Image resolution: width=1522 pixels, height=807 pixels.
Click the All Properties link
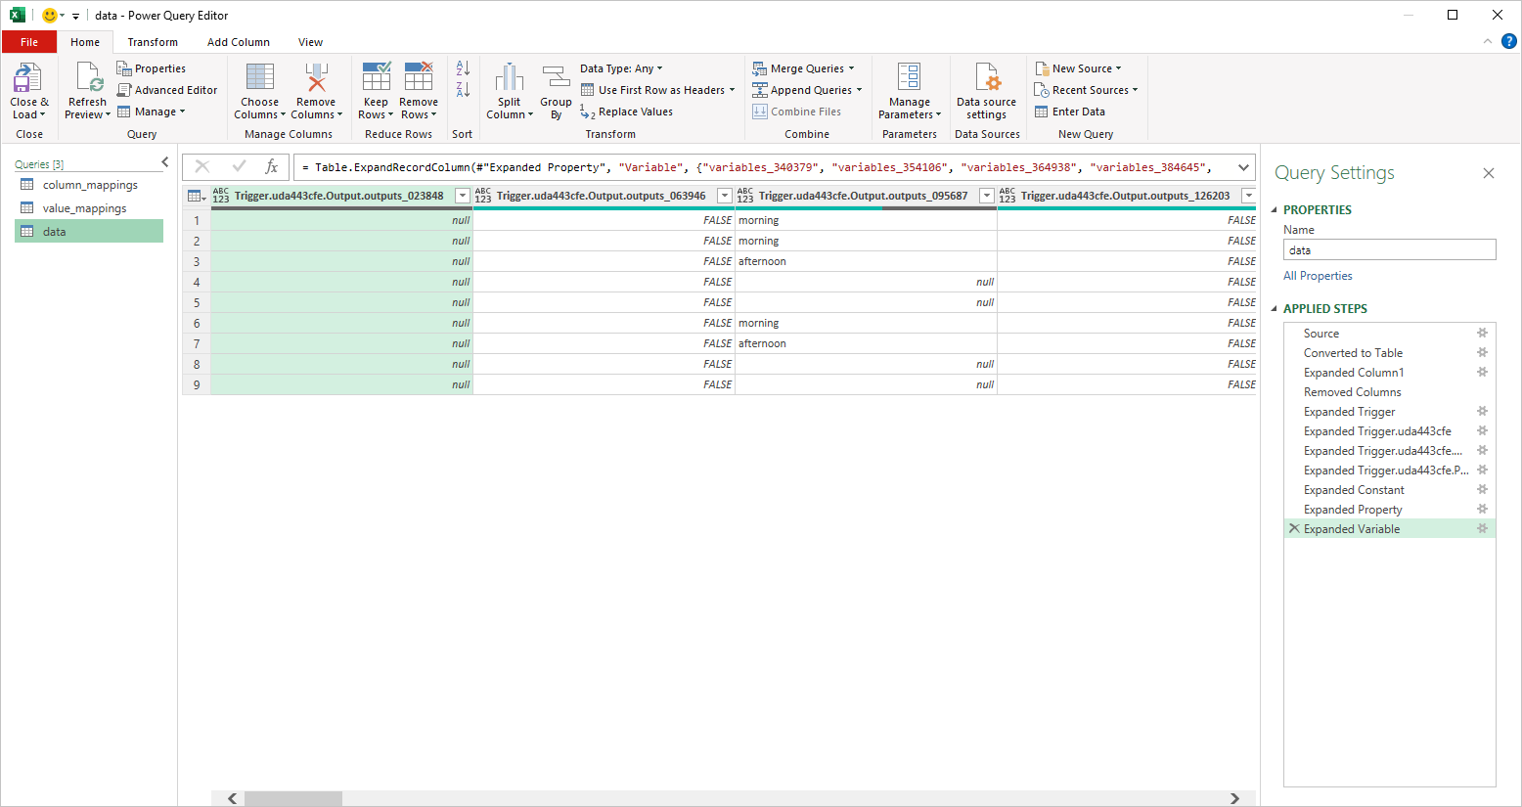[x=1318, y=276]
